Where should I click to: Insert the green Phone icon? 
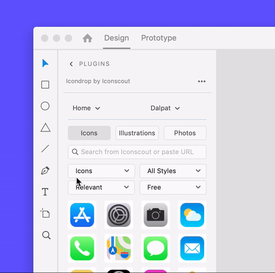(x=82, y=248)
